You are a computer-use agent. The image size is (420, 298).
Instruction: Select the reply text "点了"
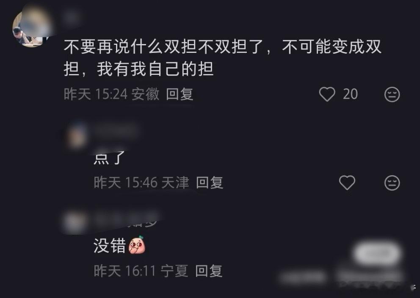pyautogui.click(x=109, y=158)
